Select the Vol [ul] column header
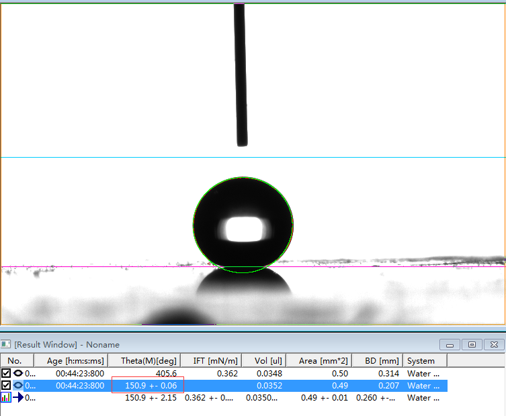The image size is (506, 416). tap(266, 361)
